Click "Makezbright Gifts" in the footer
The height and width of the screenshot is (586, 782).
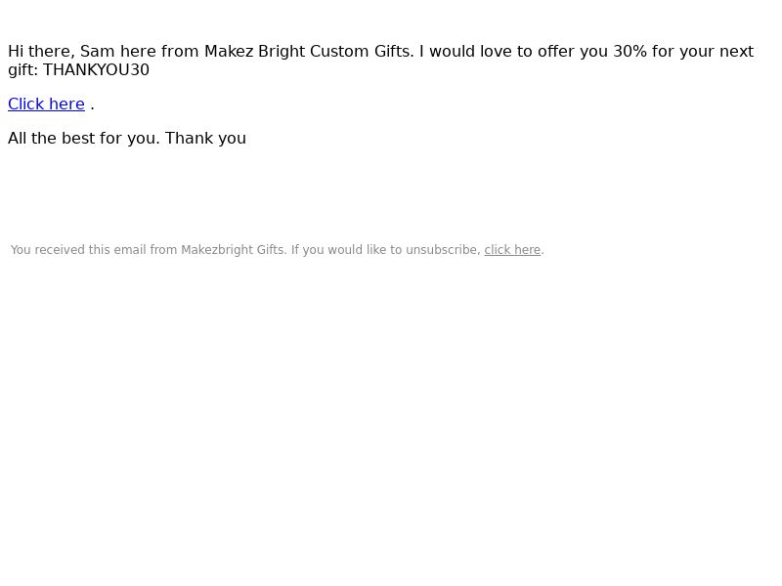[233, 250]
